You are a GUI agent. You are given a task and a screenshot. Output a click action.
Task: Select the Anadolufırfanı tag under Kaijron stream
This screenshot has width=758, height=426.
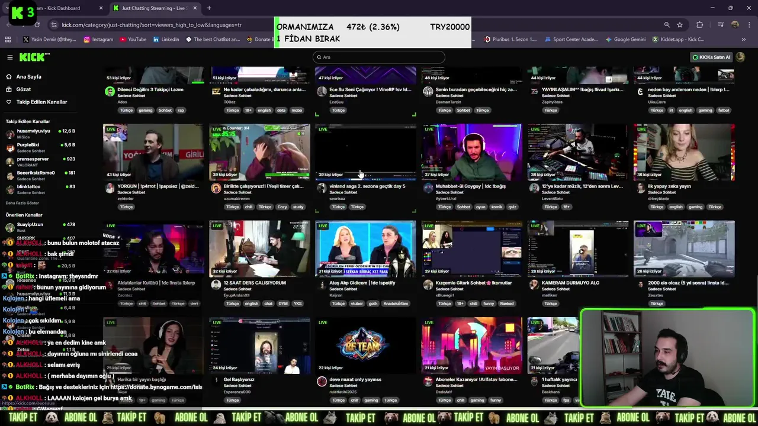396,304
